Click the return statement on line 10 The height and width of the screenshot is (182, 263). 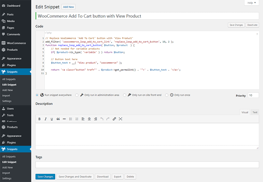(116, 70)
